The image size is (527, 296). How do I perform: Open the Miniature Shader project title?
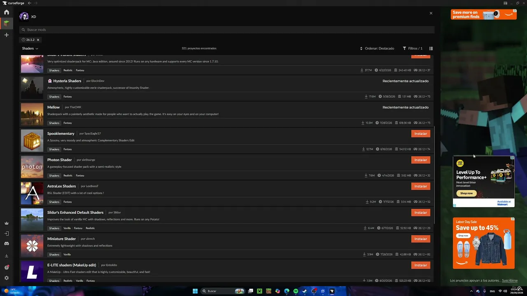[62, 239]
